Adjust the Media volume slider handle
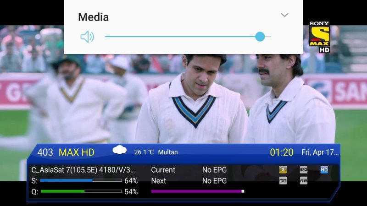 coord(260,37)
